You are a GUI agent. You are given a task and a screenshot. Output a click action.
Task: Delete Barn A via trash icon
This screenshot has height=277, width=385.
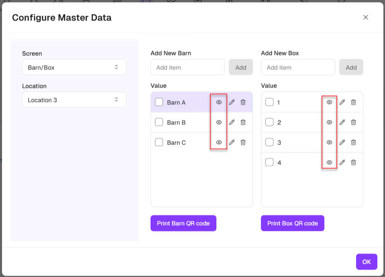[x=243, y=102]
